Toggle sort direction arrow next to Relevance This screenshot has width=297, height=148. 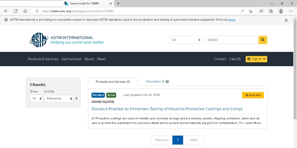coord(77,98)
